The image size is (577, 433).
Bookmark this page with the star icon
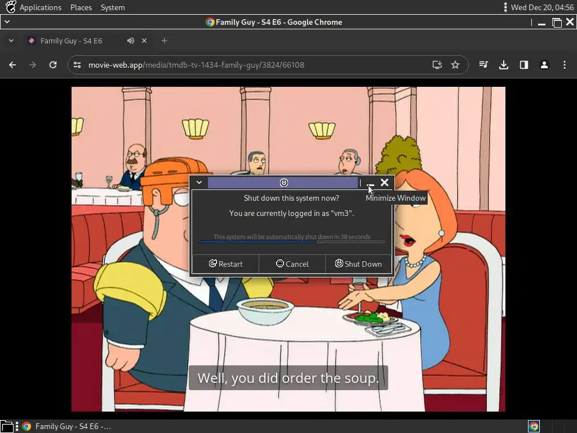455,65
